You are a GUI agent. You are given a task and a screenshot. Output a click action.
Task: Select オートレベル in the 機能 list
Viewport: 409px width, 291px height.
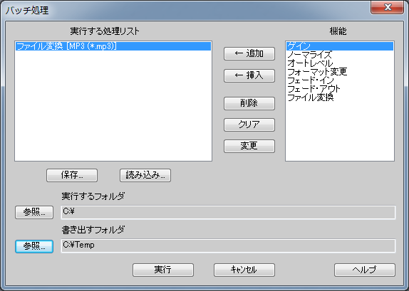click(340, 63)
